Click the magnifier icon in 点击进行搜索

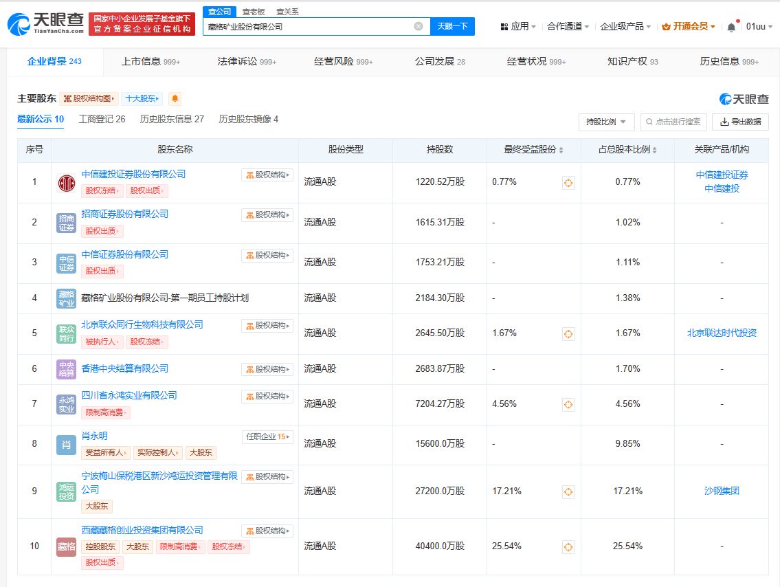pyautogui.click(x=650, y=122)
